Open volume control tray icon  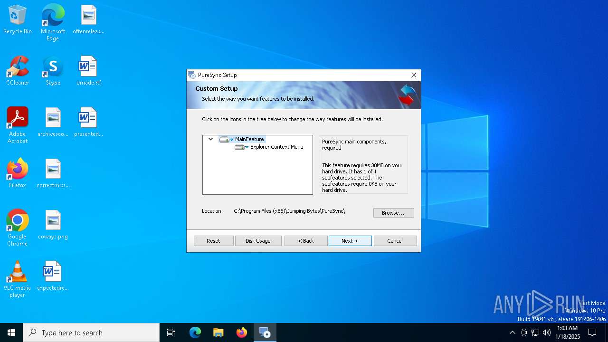pos(547,332)
